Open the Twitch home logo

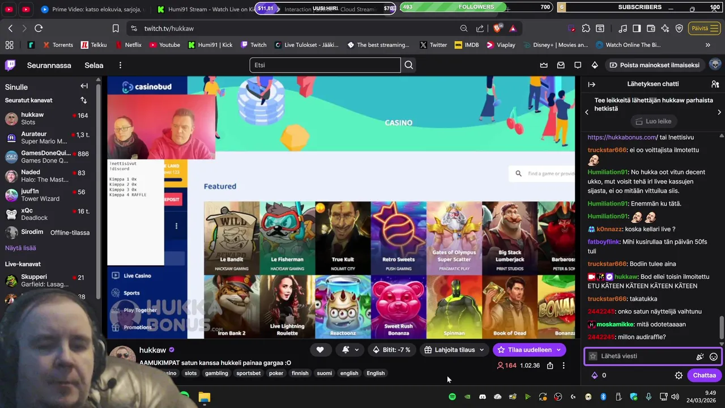pyautogui.click(x=10, y=65)
